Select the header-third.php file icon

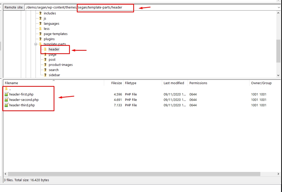[x=6, y=105]
